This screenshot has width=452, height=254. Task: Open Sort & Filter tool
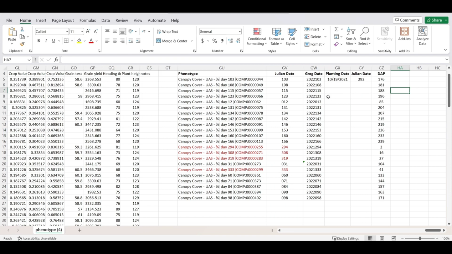point(351,37)
